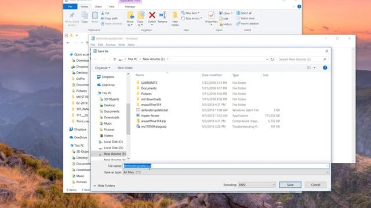
Task: Open the Encoding dropdown
Action: pyautogui.click(x=257, y=185)
